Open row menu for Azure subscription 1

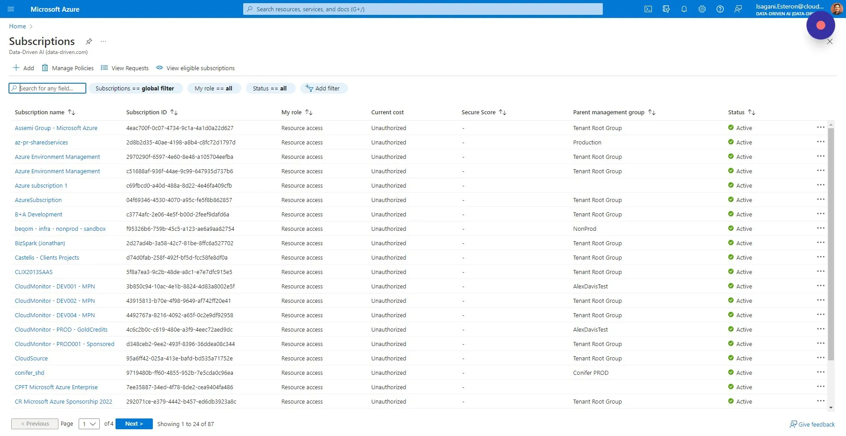click(x=821, y=185)
